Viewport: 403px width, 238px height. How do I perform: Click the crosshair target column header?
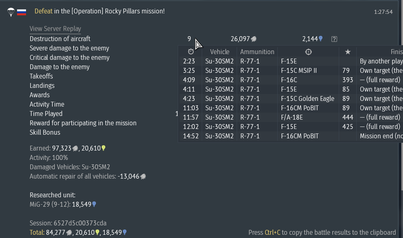pos(308,52)
